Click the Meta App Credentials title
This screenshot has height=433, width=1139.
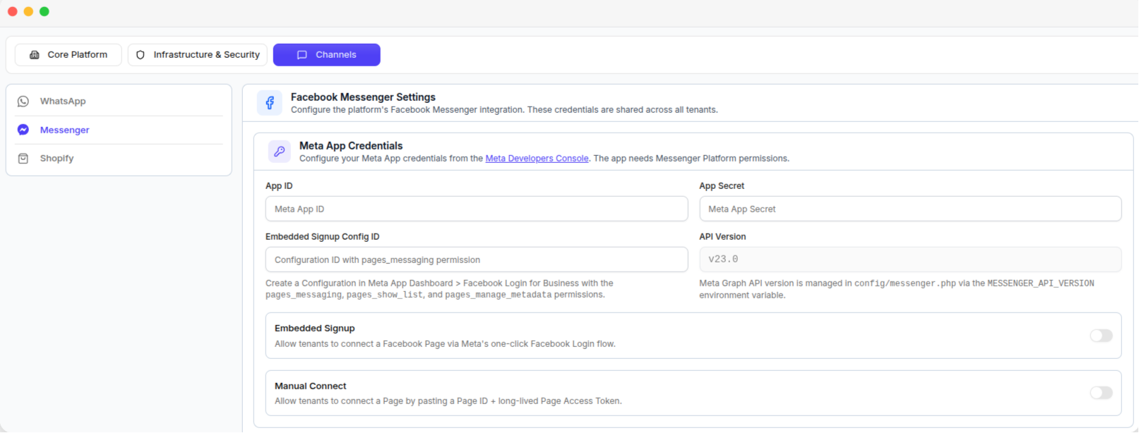click(x=351, y=146)
